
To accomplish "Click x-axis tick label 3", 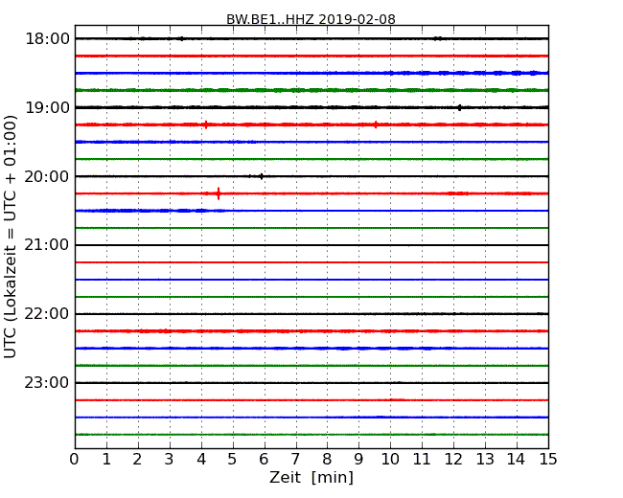I will click(x=170, y=459).
